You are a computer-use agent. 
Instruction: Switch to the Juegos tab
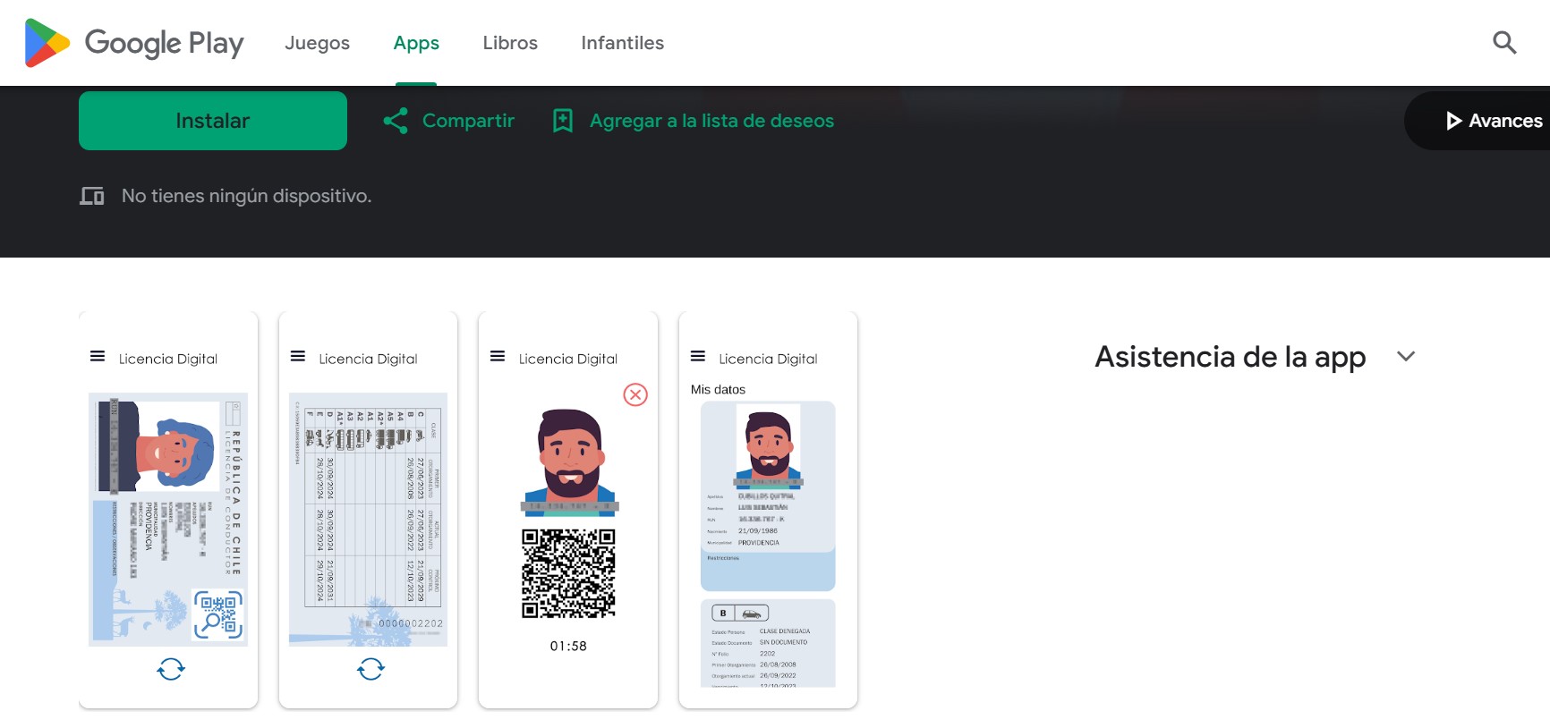(x=317, y=43)
